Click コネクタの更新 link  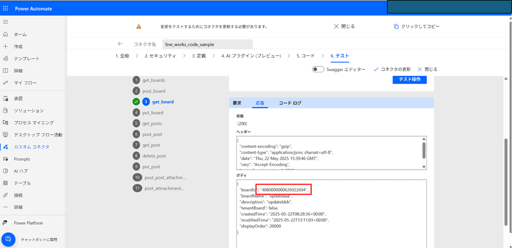(396, 69)
